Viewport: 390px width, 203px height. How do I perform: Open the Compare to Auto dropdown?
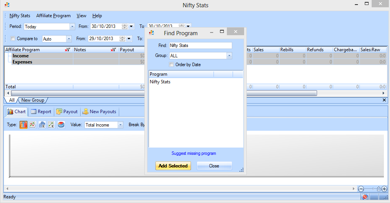pyautogui.click(x=69, y=39)
